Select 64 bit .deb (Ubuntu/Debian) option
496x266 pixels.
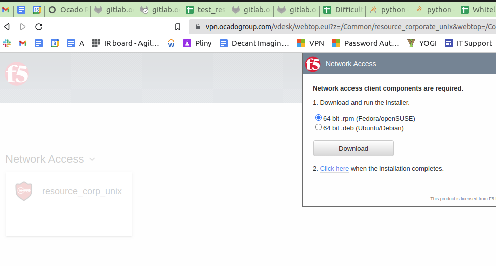[x=318, y=127]
